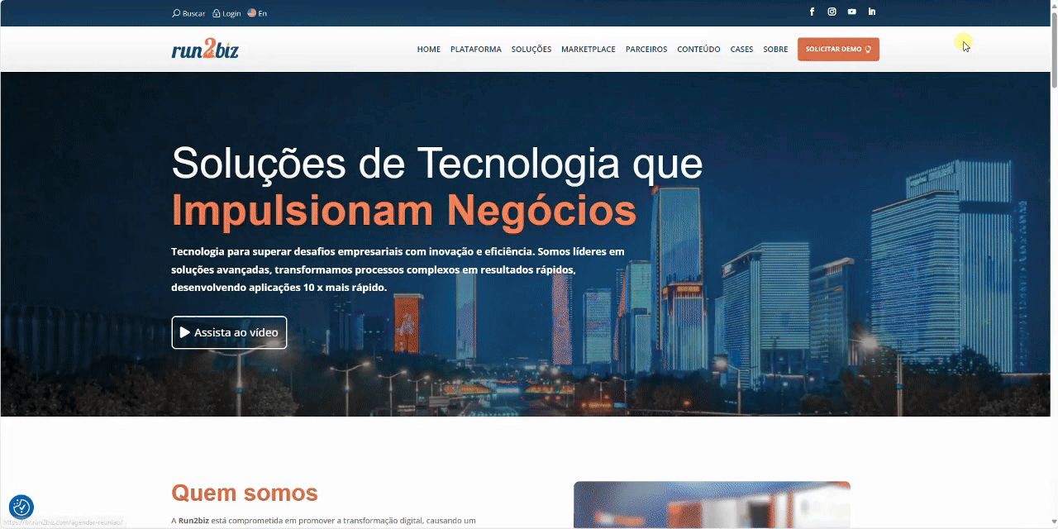Click the Buscar search icon
The image size is (1058, 529).
tap(176, 13)
